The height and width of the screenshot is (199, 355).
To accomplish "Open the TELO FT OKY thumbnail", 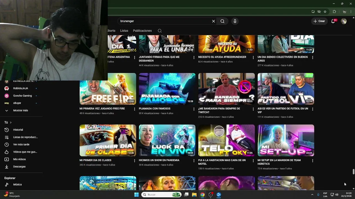I will [x=227, y=140].
